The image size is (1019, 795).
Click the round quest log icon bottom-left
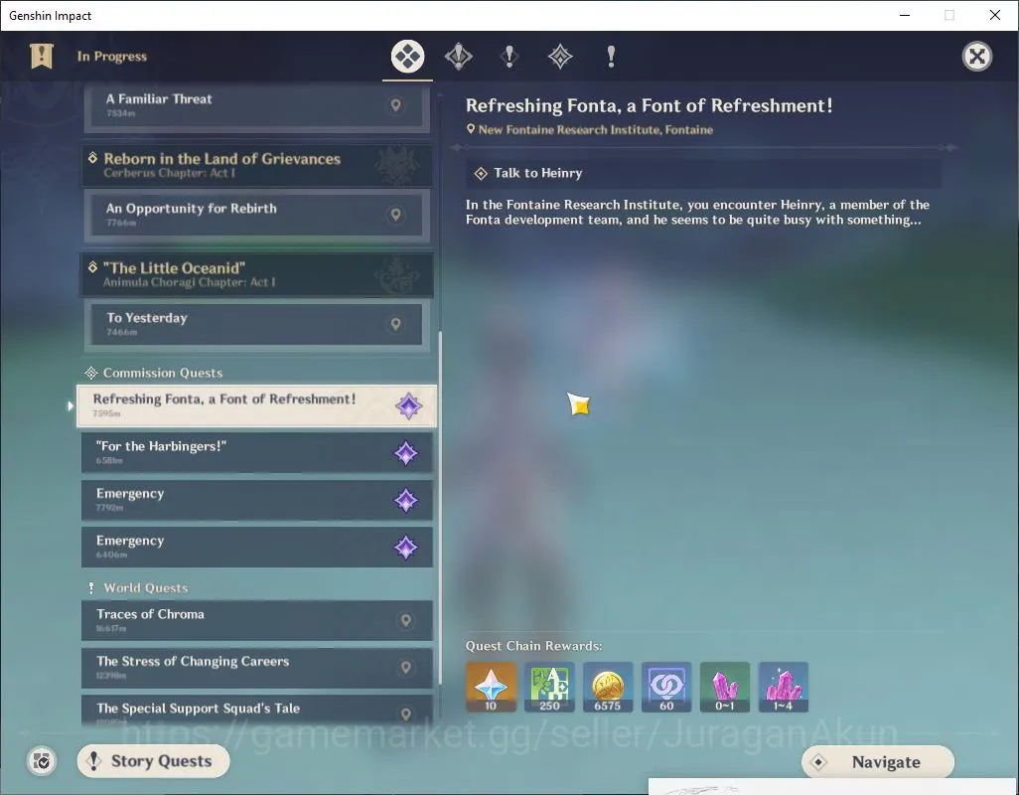point(42,760)
